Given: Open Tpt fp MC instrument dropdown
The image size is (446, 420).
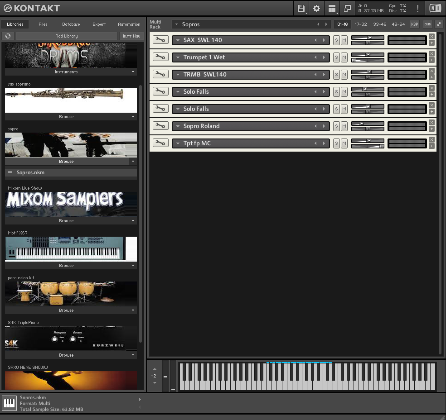Looking at the screenshot, I should pos(178,143).
